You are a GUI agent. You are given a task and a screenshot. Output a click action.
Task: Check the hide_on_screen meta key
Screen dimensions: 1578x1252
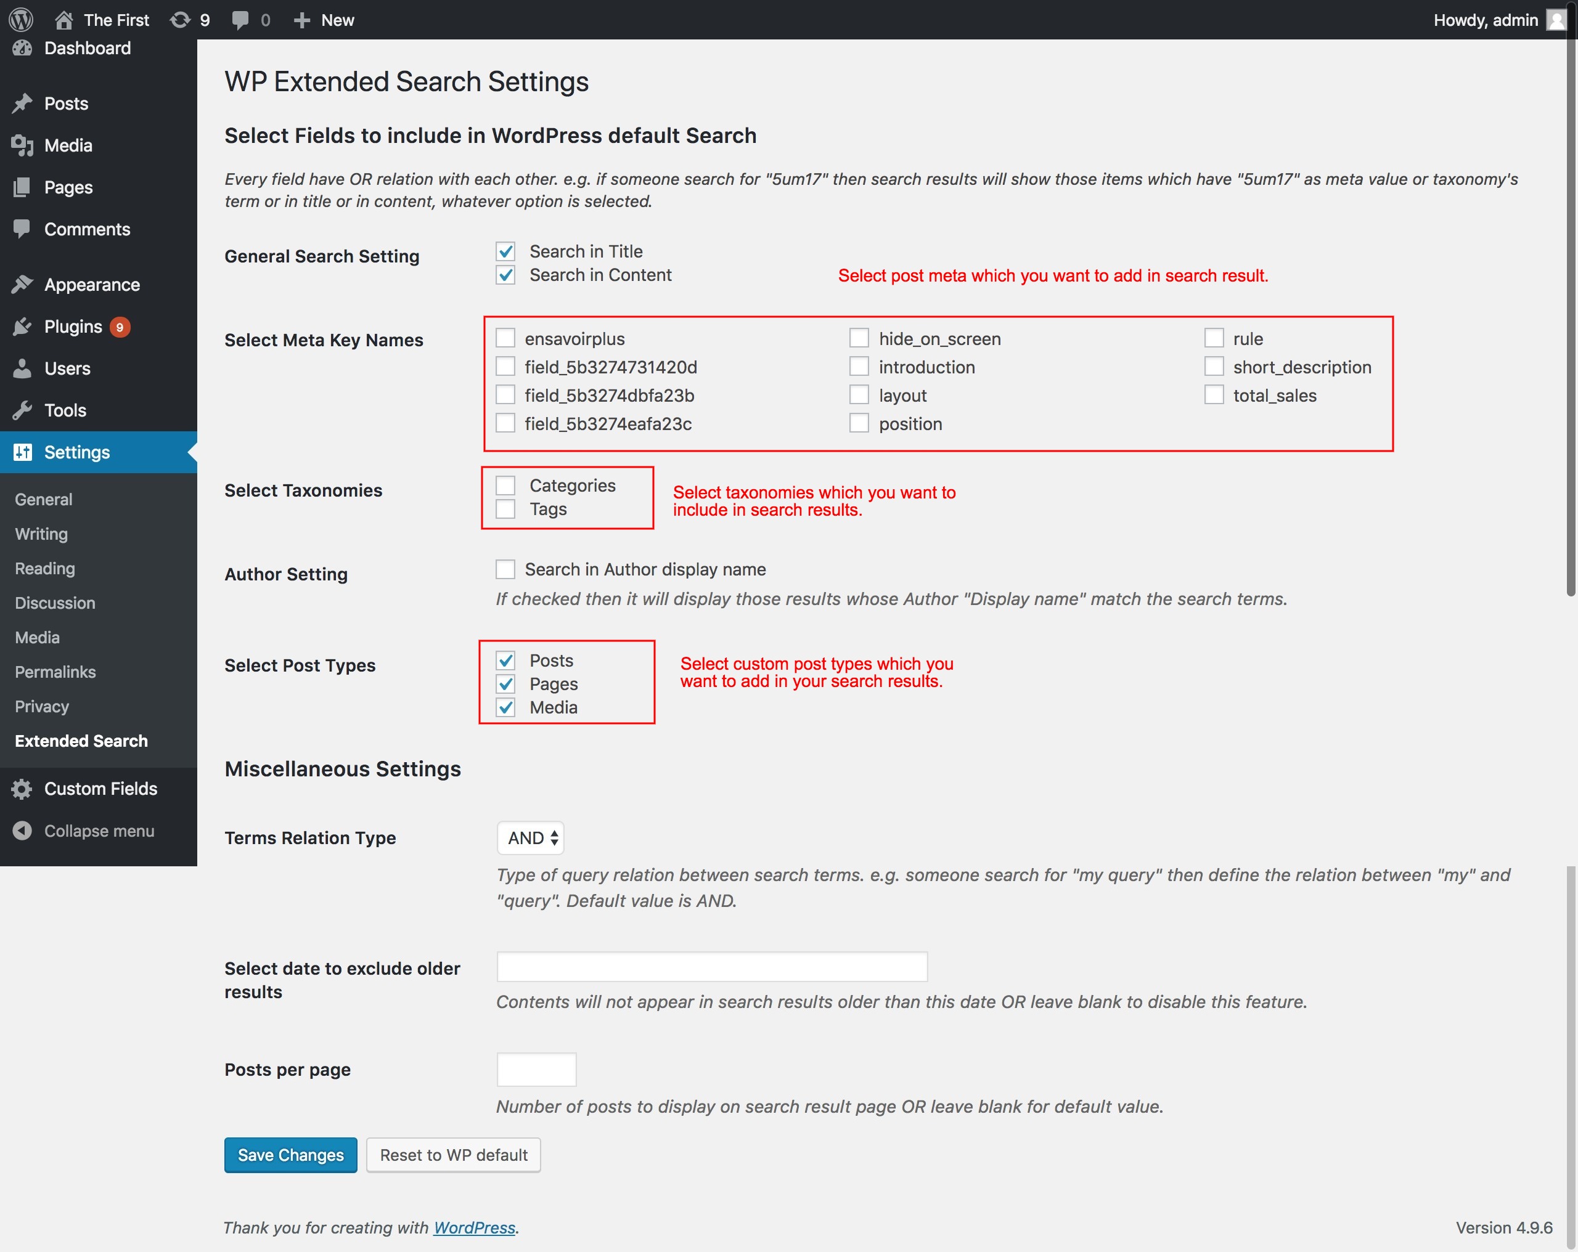tap(859, 338)
